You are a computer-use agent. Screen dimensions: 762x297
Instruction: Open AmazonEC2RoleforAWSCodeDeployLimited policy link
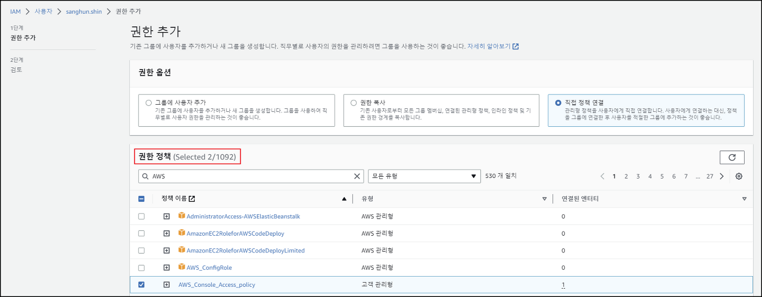tap(246, 251)
